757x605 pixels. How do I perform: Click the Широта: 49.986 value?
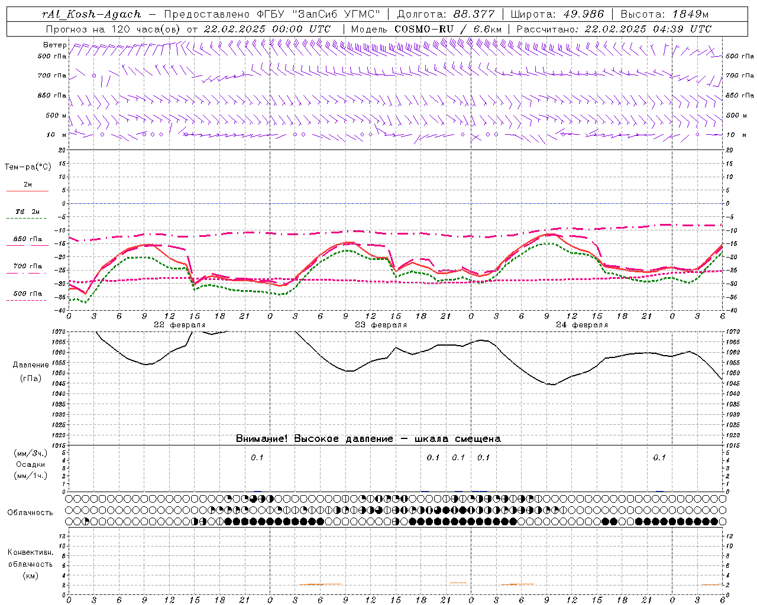(557, 14)
